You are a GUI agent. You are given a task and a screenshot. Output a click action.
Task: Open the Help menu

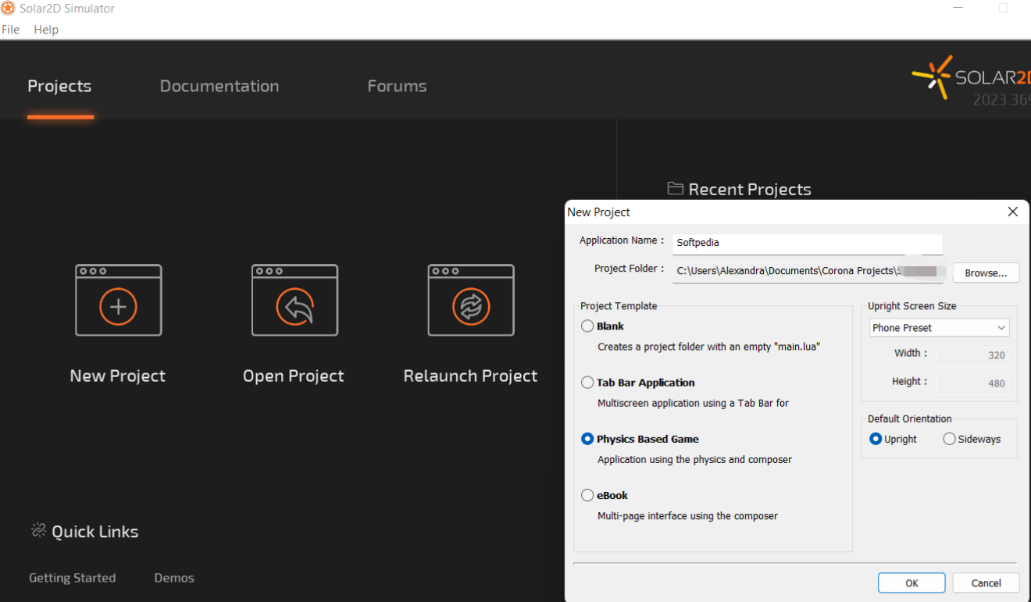click(46, 30)
